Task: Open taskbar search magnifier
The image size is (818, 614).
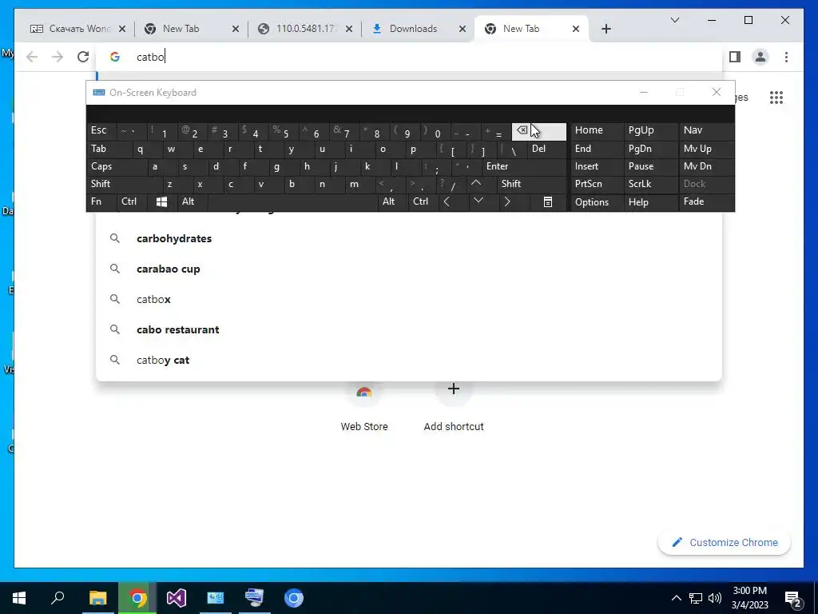Action: point(58,598)
